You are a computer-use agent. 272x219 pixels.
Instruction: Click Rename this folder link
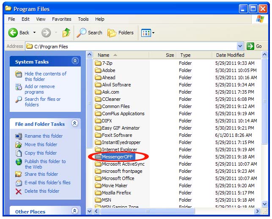44,136
